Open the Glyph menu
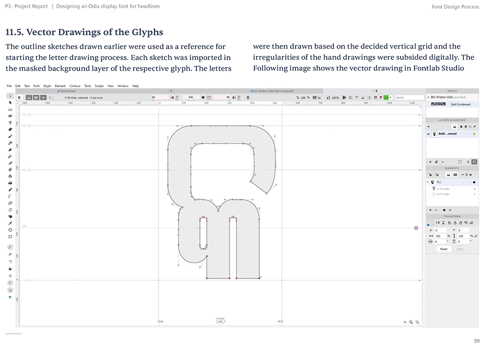The width and height of the screenshot is (491, 347). tap(47, 86)
